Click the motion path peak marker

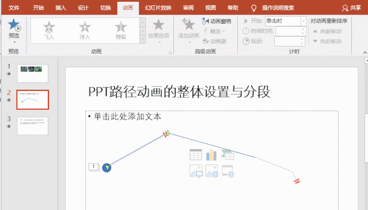coord(166,134)
